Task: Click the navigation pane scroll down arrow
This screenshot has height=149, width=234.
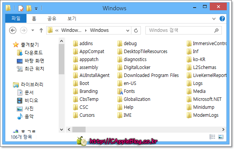Action: tap(61, 129)
